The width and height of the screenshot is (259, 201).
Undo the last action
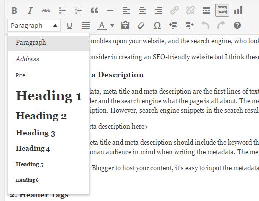coord(205,25)
